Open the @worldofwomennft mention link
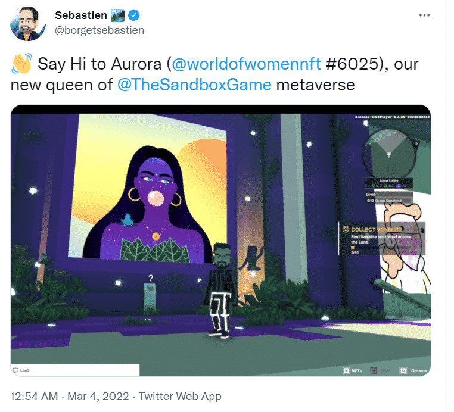Image resolution: width=454 pixels, height=412 pixels. pyautogui.click(x=247, y=64)
